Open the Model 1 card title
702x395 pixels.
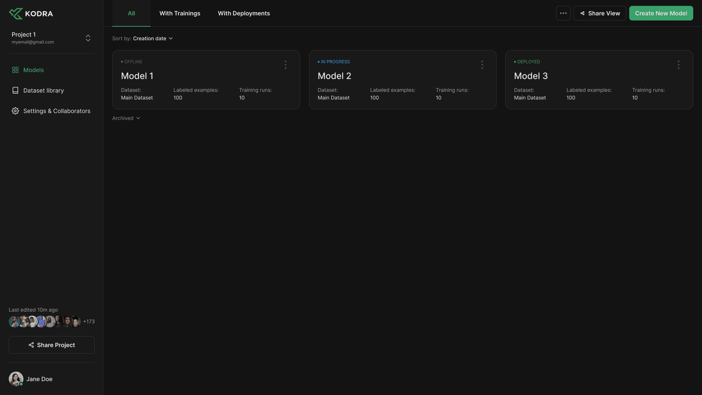[137, 76]
